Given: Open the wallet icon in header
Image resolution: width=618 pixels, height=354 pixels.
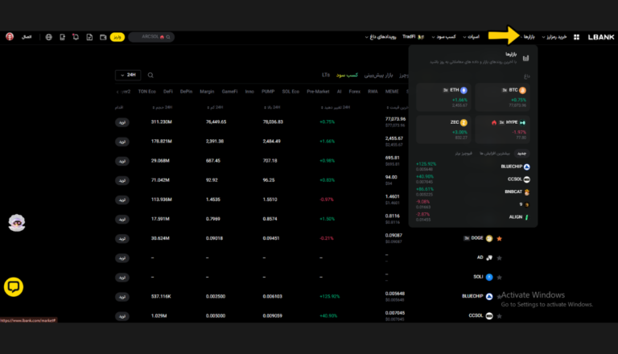Looking at the screenshot, I should coord(103,37).
